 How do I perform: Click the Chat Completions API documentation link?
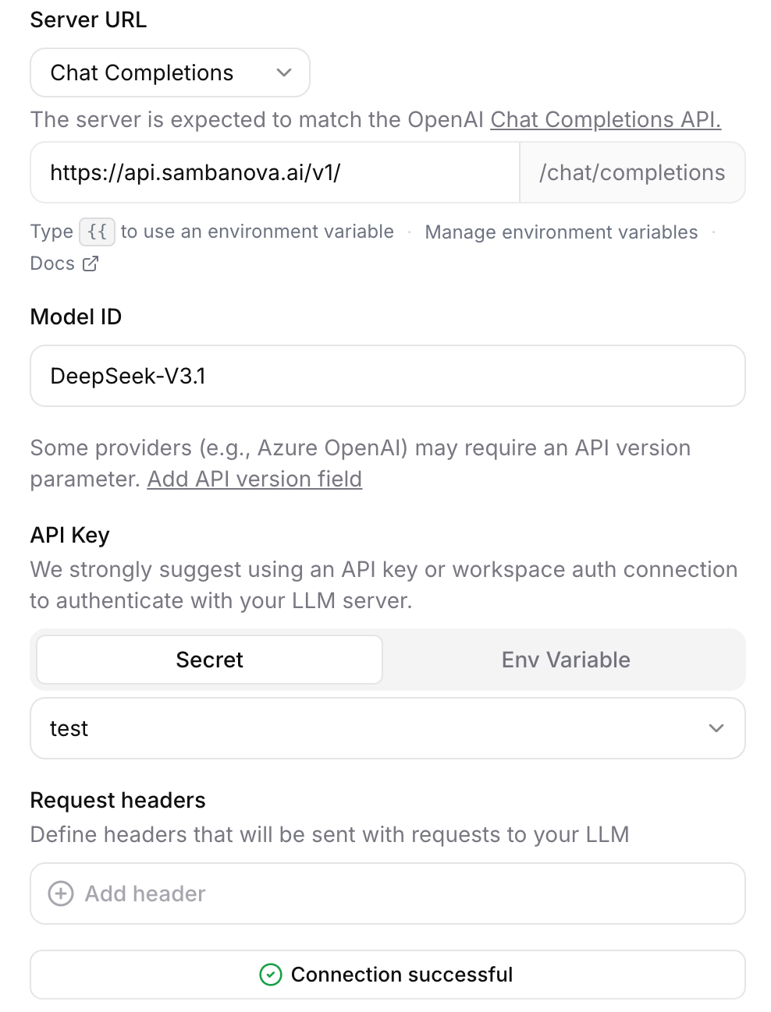(x=606, y=119)
